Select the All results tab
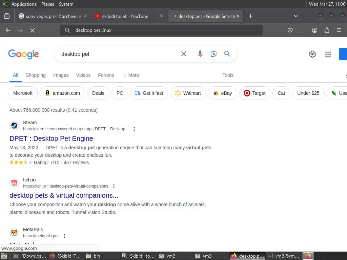This screenshot has width=347, height=260. pyautogui.click(x=16, y=75)
